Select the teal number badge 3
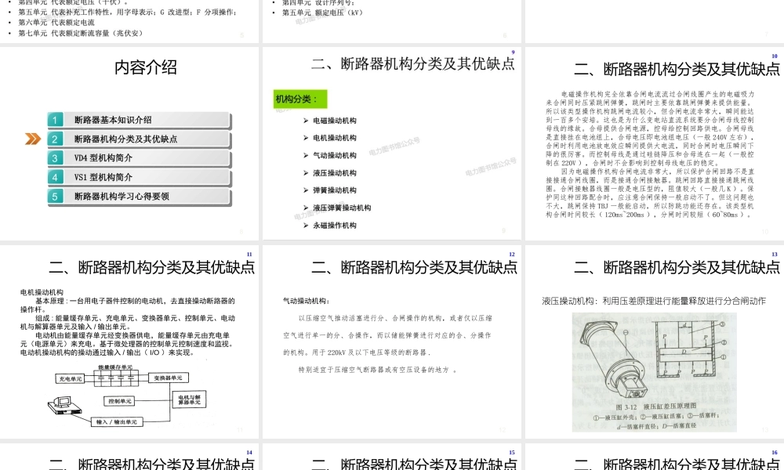 pyautogui.click(x=54, y=159)
